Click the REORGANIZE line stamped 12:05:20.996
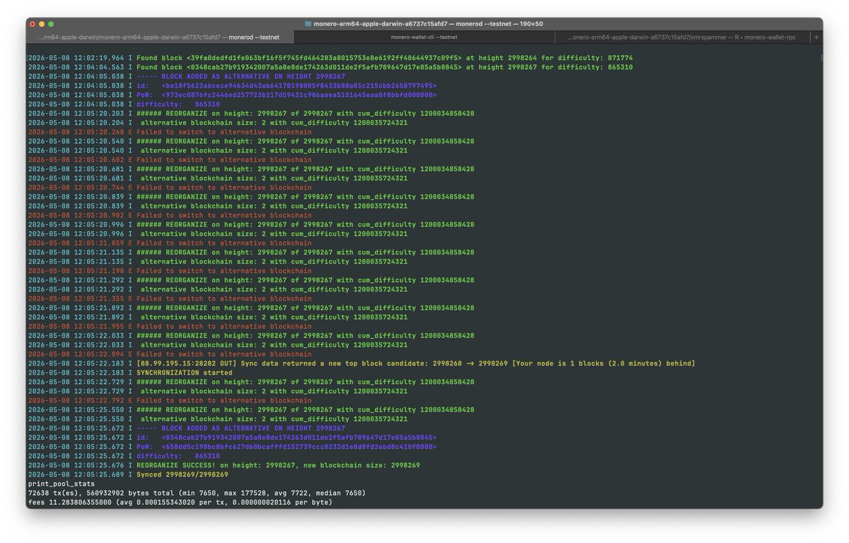The image size is (849, 543). point(251,224)
